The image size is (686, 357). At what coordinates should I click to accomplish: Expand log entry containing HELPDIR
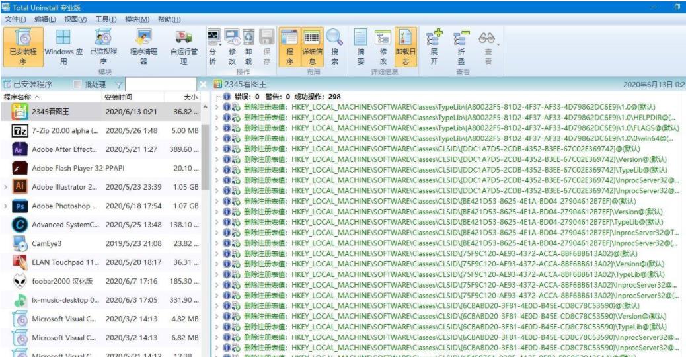tap(217, 118)
